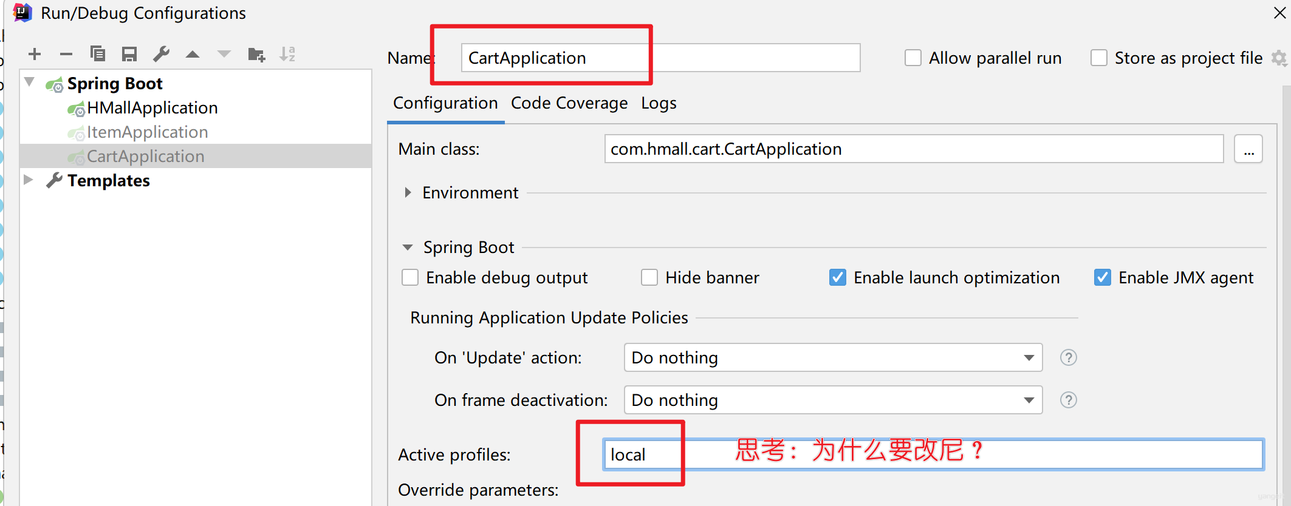Browse for main class with the ellipsis button
Screen dimensions: 1291x506
click(1248, 149)
